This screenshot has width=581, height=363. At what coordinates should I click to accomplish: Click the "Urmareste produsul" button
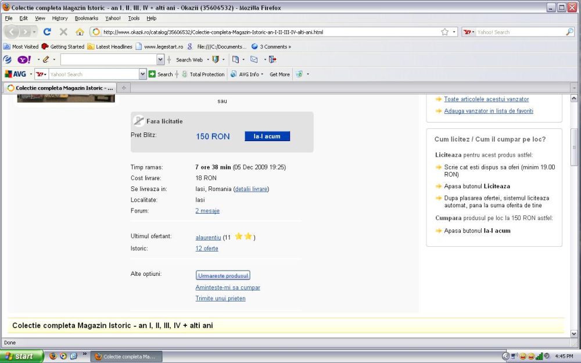click(x=223, y=275)
